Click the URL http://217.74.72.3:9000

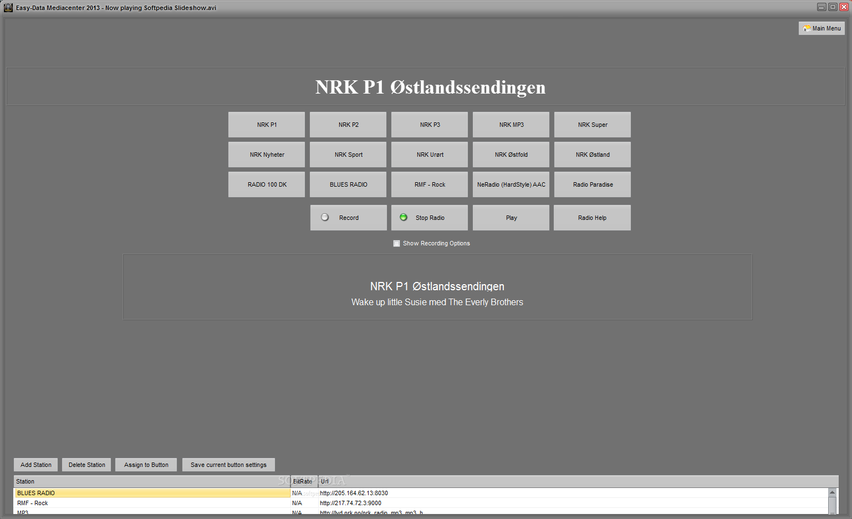click(x=350, y=503)
